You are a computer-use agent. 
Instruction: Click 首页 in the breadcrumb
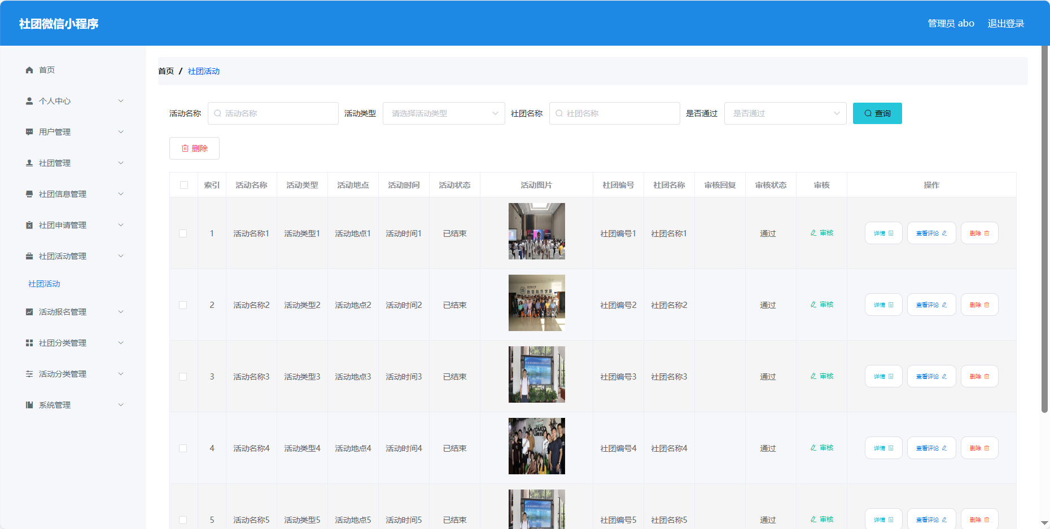[166, 71]
